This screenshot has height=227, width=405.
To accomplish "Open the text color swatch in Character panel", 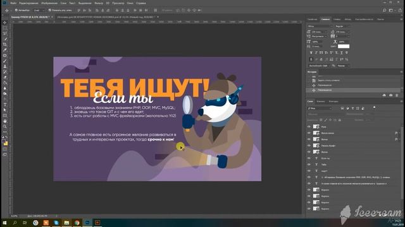I will pos(344,46).
